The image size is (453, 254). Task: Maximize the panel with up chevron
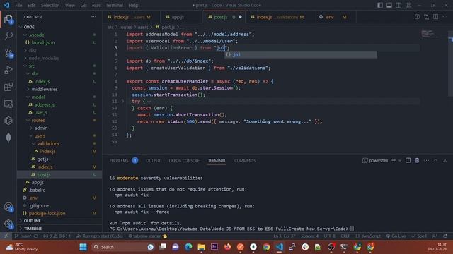click(436, 160)
